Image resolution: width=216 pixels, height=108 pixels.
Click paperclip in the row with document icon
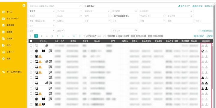click(x=47, y=46)
